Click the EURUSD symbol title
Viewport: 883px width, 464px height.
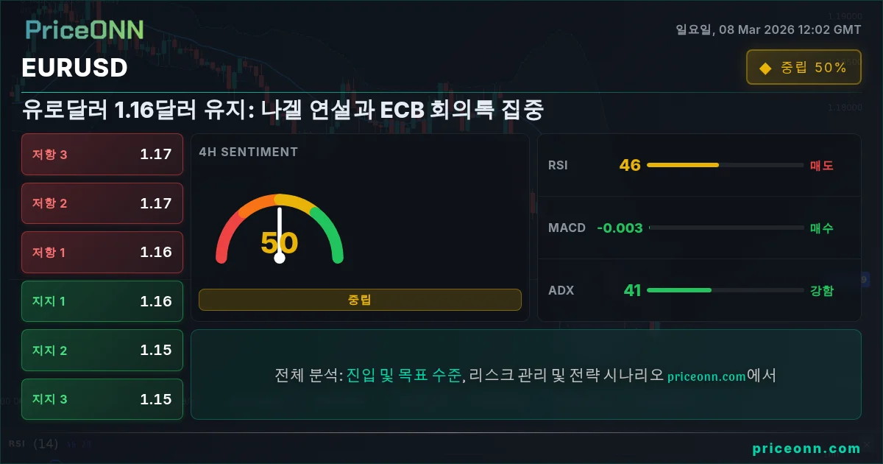(x=75, y=68)
